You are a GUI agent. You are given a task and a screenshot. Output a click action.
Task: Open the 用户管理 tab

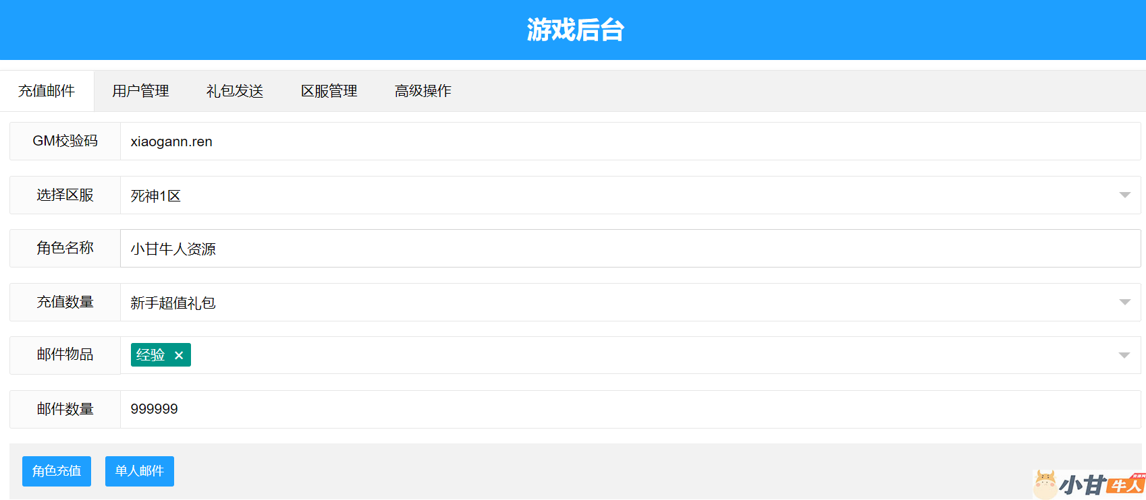click(140, 91)
